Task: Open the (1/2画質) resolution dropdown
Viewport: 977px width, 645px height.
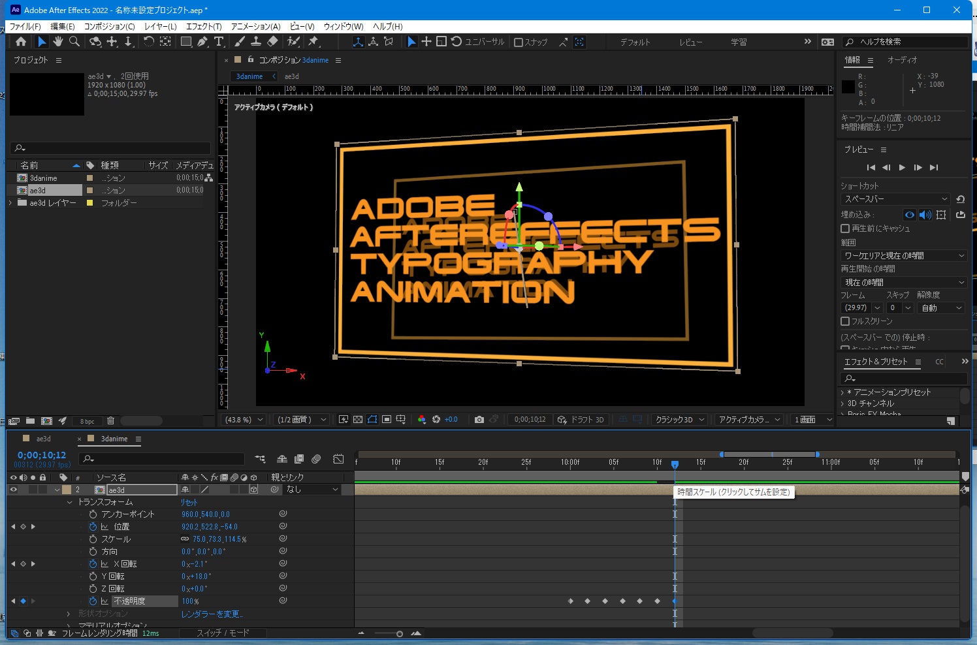Action: pos(300,420)
